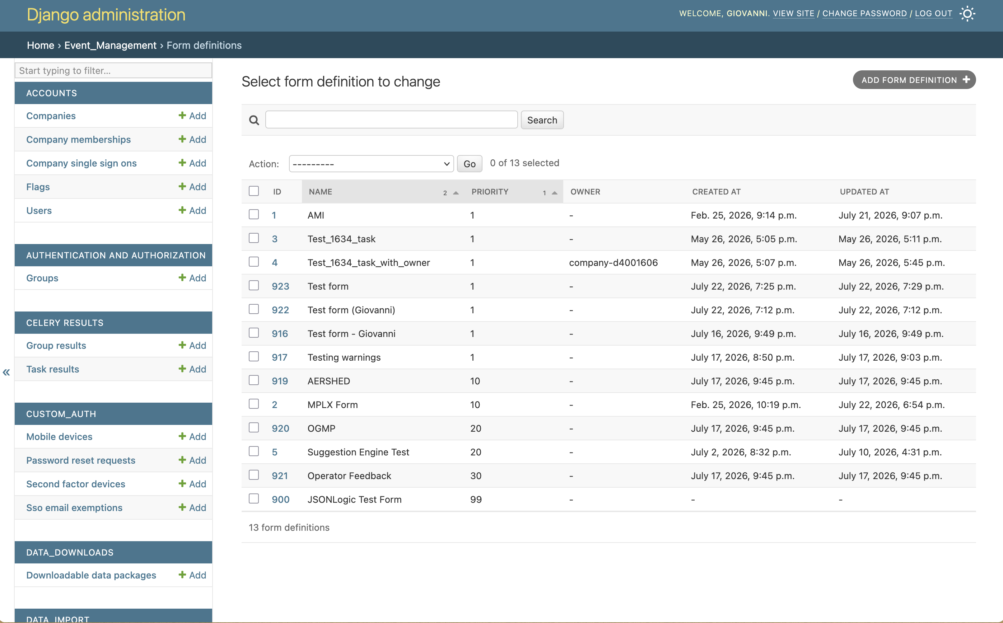The height and width of the screenshot is (623, 1003).
Task: Open form definition ID 921
Action: tap(280, 476)
